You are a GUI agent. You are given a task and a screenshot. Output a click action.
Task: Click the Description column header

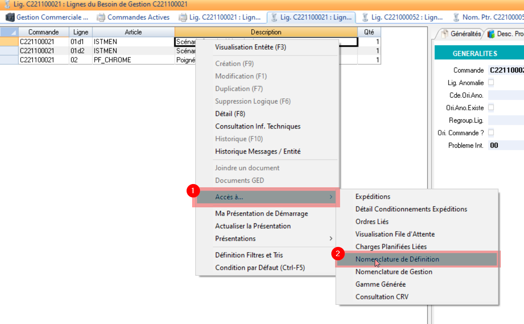tap(266, 32)
